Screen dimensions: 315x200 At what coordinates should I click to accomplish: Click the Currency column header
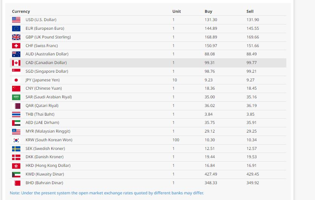tap(21, 11)
